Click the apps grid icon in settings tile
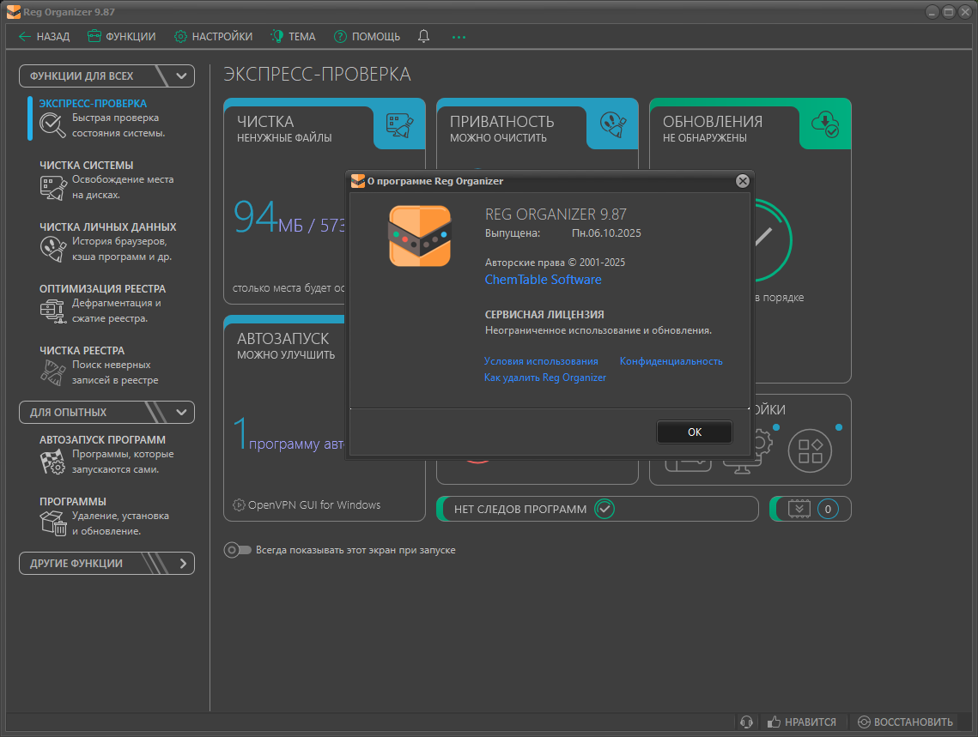Image resolution: width=978 pixels, height=737 pixels. pos(810,450)
